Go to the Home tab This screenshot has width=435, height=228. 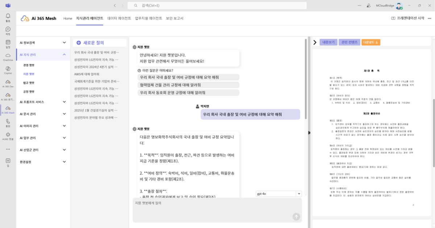(68, 18)
